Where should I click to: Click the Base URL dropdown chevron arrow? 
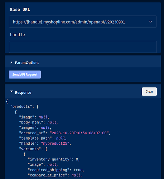[150, 22]
